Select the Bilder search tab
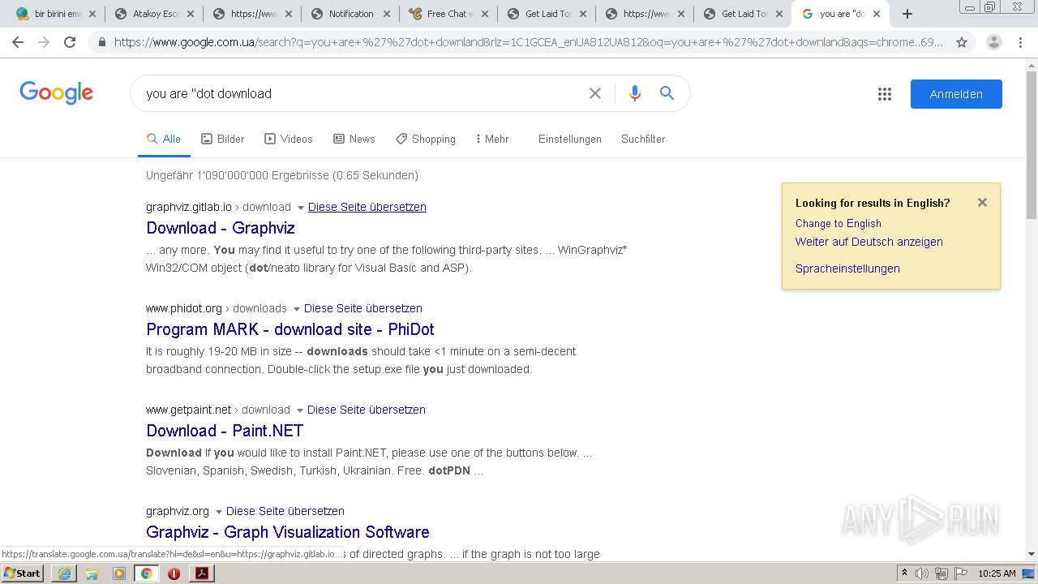Image resolution: width=1038 pixels, height=584 pixels. 223,139
